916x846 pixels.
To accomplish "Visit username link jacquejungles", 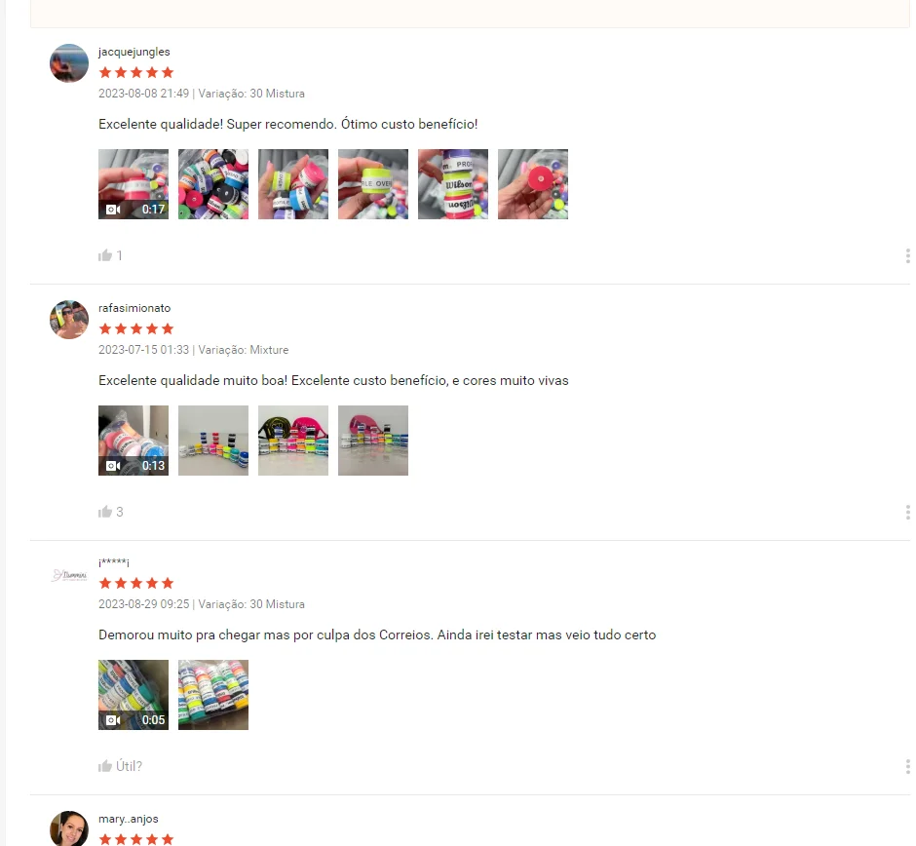I will [134, 52].
